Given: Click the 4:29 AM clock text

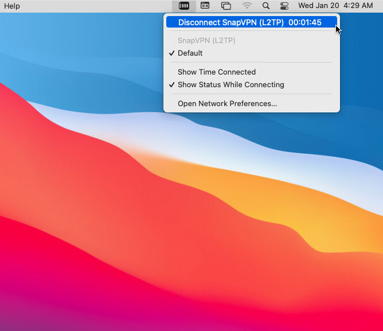Looking at the screenshot, I should [358, 6].
